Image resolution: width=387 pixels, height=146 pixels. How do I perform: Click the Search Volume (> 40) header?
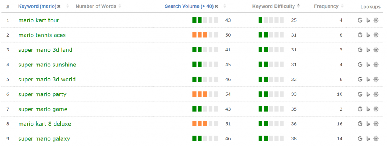(x=189, y=6)
